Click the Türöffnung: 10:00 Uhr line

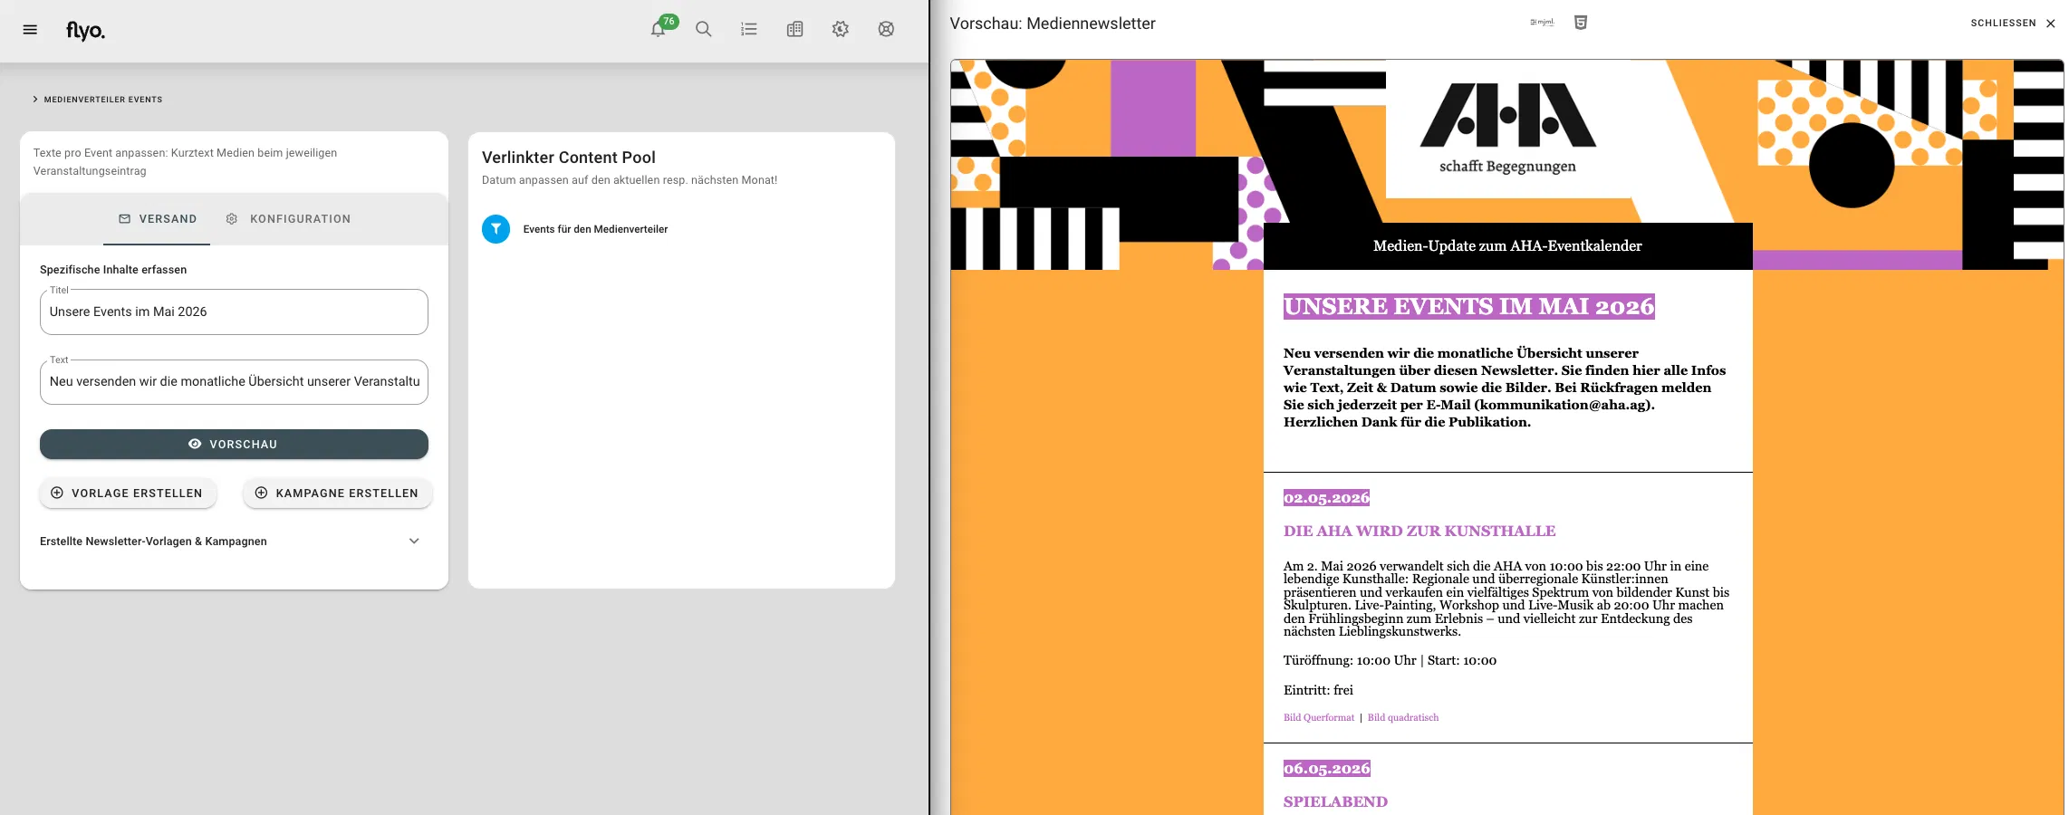click(1390, 661)
